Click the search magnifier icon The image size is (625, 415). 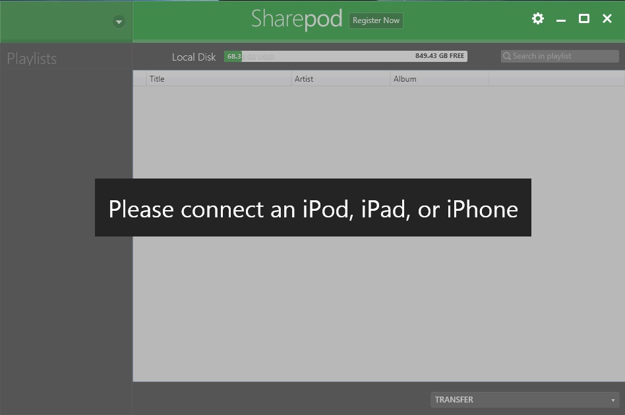(x=507, y=56)
